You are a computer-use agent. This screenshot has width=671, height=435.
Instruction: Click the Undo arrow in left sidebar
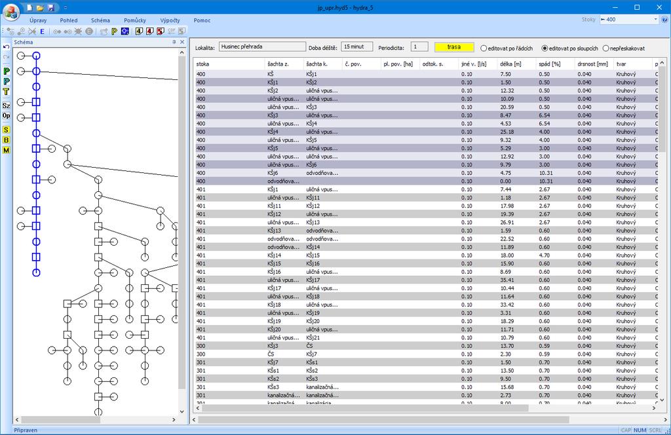tap(6, 47)
